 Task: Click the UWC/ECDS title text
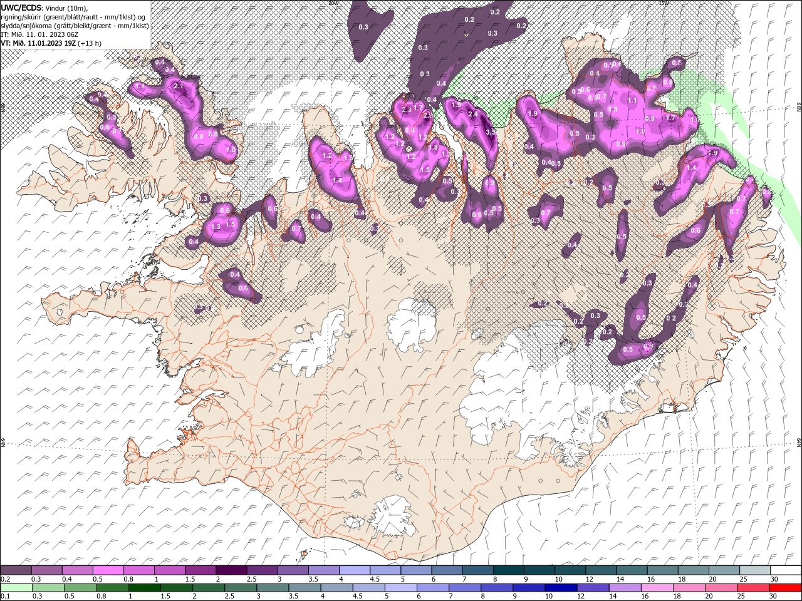coord(21,8)
